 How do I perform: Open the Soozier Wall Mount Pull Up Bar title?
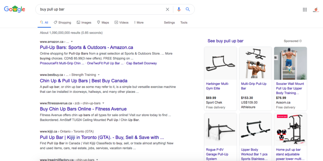click(x=290, y=88)
